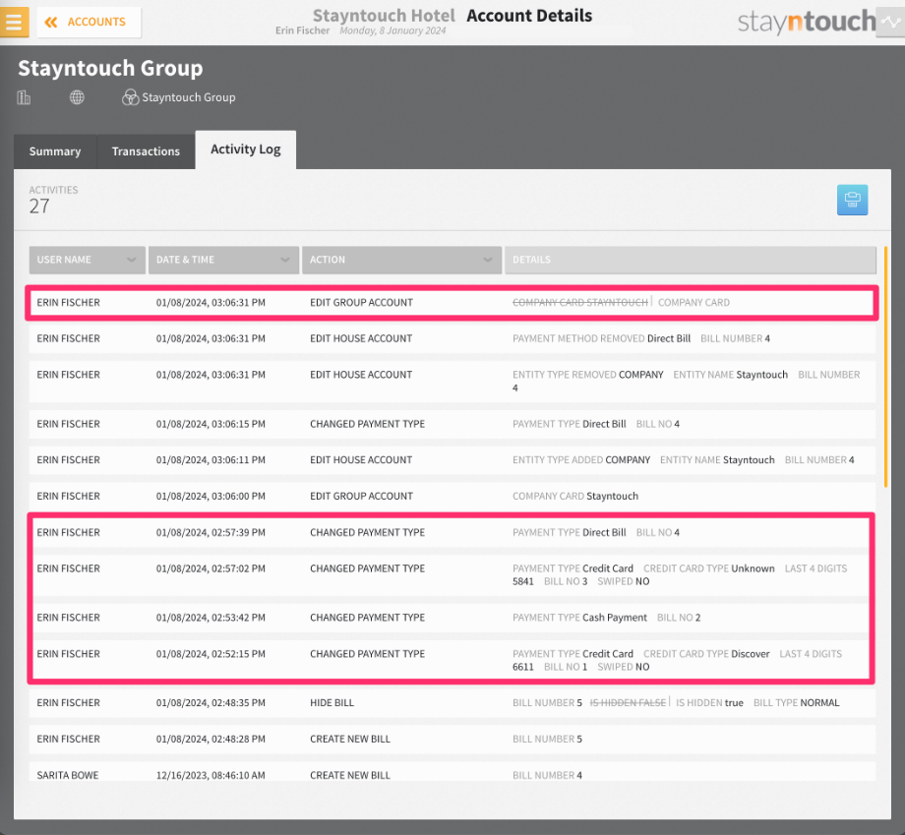Screen dimensions: 905x835
Task: Click Is Hidden true in Hide Bill details
Action: coord(709,703)
